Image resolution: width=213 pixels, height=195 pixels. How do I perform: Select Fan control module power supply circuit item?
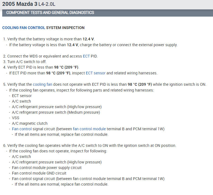coord(47,168)
